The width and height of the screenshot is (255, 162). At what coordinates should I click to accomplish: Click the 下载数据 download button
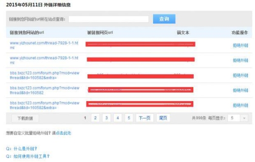point(25,118)
